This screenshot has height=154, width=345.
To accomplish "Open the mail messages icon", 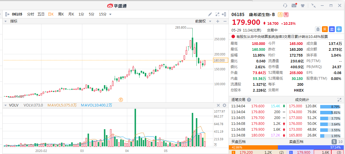I will 294,6.
